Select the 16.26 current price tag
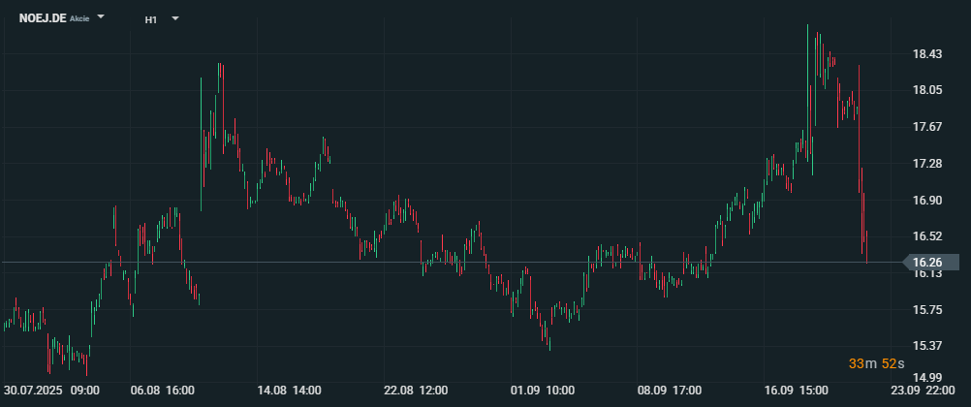971x407 pixels. click(930, 262)
